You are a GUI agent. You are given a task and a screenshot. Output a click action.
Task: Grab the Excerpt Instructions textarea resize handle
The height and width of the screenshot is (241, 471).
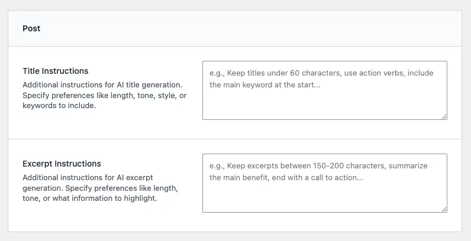[x=444, y=209]
